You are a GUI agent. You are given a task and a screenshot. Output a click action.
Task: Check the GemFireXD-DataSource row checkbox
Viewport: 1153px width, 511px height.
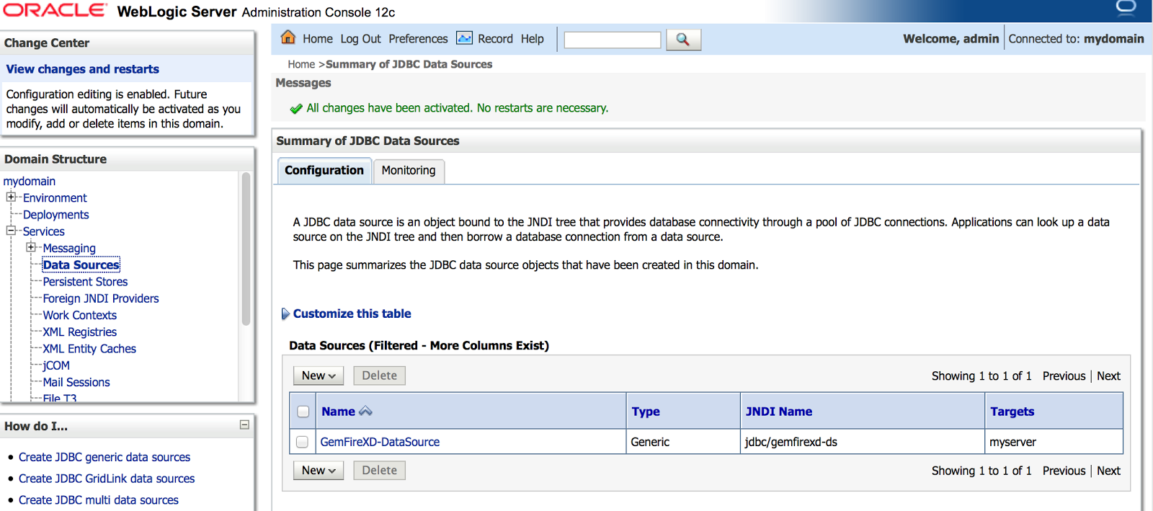point(302,442)
